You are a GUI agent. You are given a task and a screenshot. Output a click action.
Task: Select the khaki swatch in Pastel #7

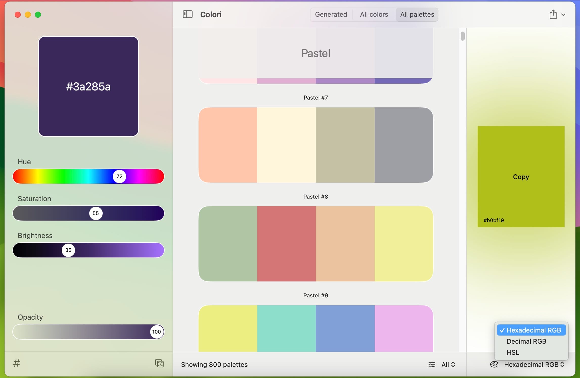pos(345,145)
